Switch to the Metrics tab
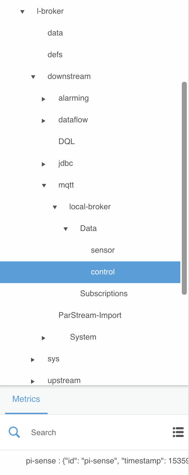This screenshot has width=189, height=475. pos(26,399)
